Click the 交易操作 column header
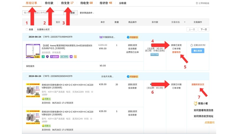 [198, 22]
